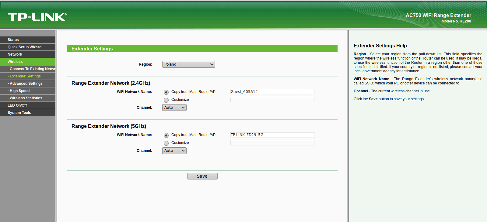Click the 5GHz WiFi Network Name label

pos(135,135)
